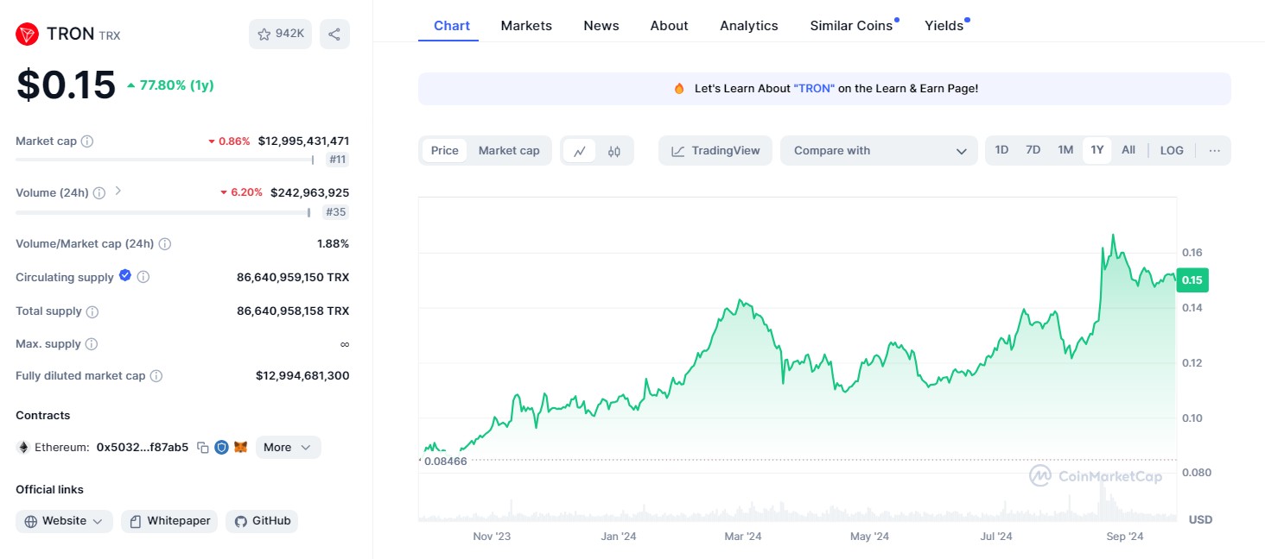Add TRON to watchlist with star button

(x=280, y=34)
